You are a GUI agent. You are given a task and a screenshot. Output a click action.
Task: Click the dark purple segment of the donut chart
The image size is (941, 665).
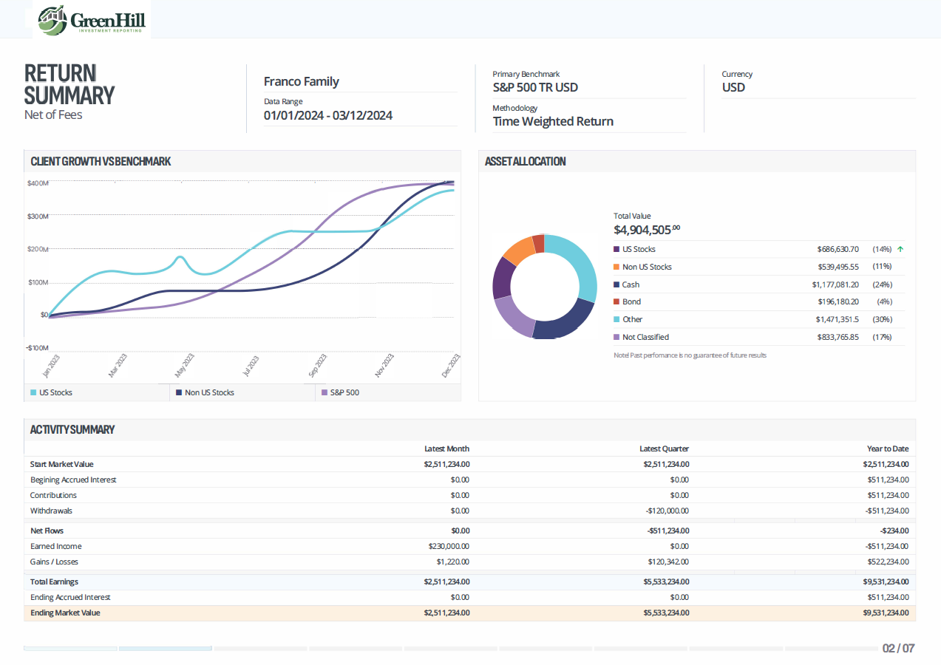[x=502, y=277]
